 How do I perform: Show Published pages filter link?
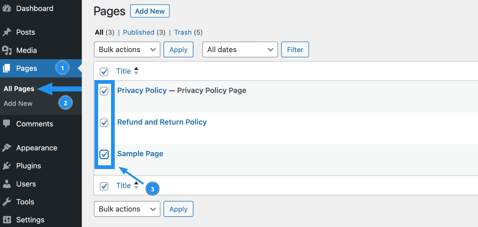point(138,33)
